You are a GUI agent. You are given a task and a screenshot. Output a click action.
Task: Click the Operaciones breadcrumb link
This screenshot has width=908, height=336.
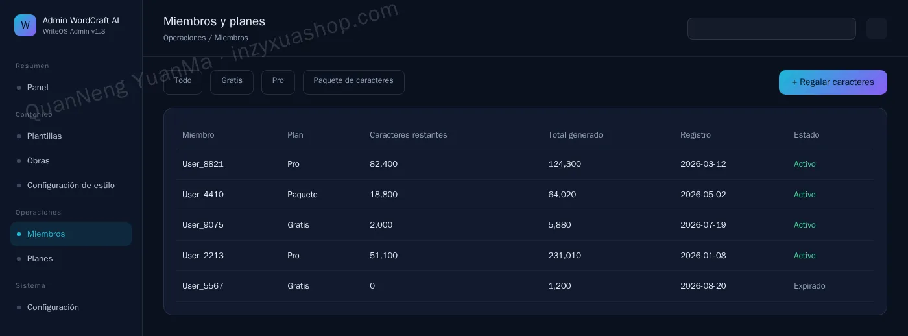(x=185, y=38)
